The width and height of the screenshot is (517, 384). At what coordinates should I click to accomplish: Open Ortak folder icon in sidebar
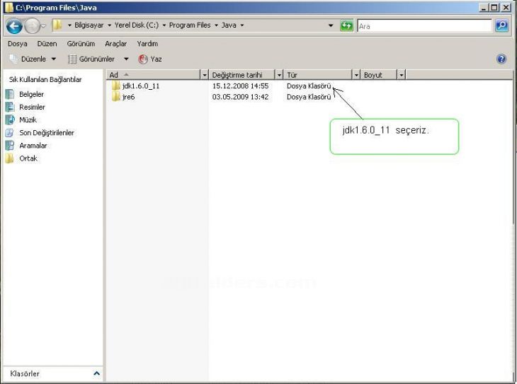(x=10, y=158)
